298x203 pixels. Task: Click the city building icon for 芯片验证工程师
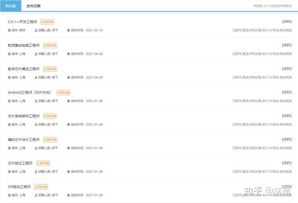pos(9,172)
